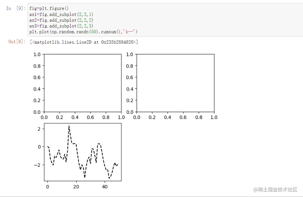Click the ax3=fig.add_subplot(2,2,3) code line
Screen dimensions: 303x198
tap(61, 26)
